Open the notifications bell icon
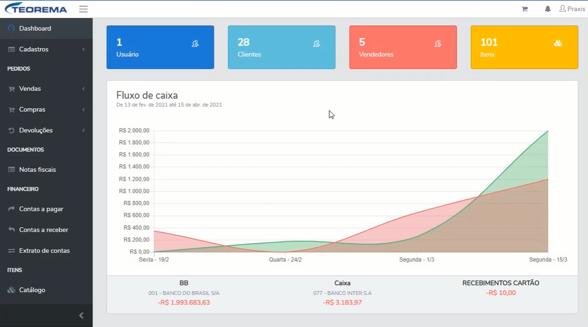 click(548, 9)
